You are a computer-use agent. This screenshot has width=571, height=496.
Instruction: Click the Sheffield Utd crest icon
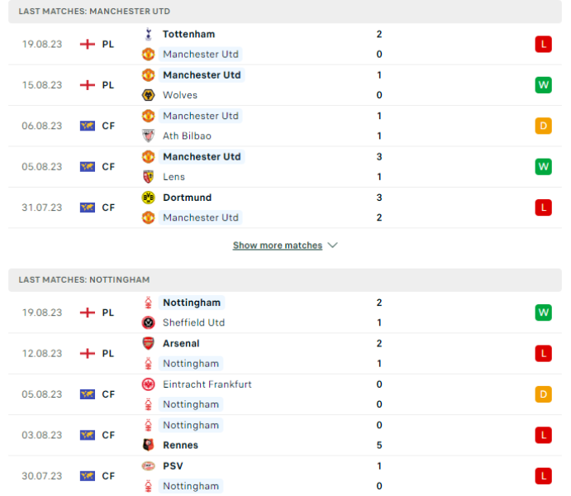[148, 322]
